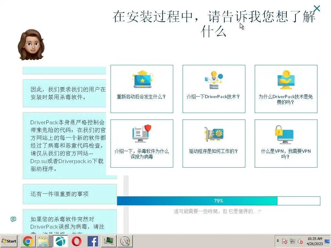331x248 pixels.
Task: Click the lightbulb technology icon
Action: click(214, 80)
